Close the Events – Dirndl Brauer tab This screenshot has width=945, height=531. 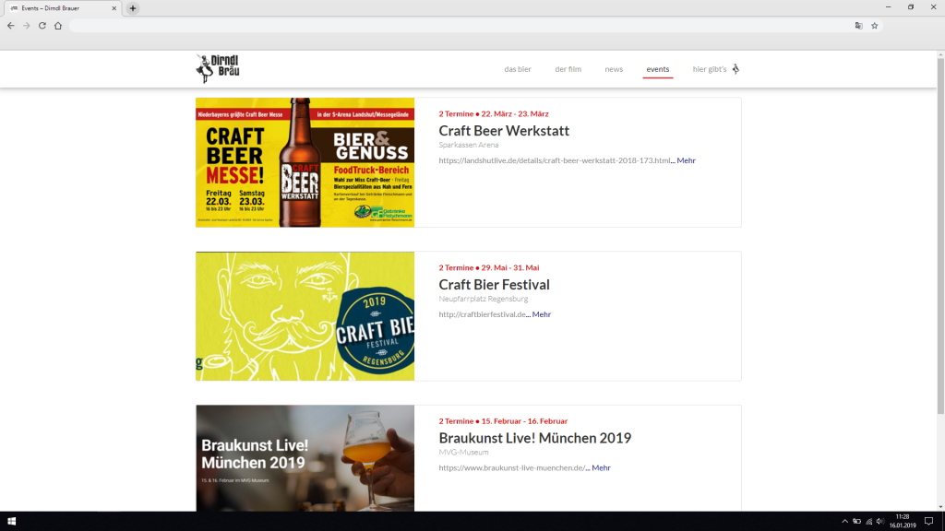tap(114, 8)
